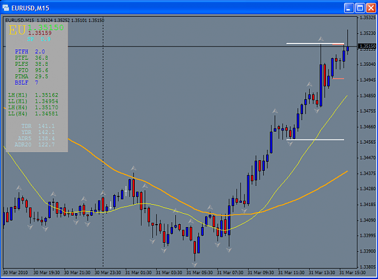Click the YDR 142.1 row
Image resolution: width=378 pixels, height=279 pixels.
[x=38, y=132]
